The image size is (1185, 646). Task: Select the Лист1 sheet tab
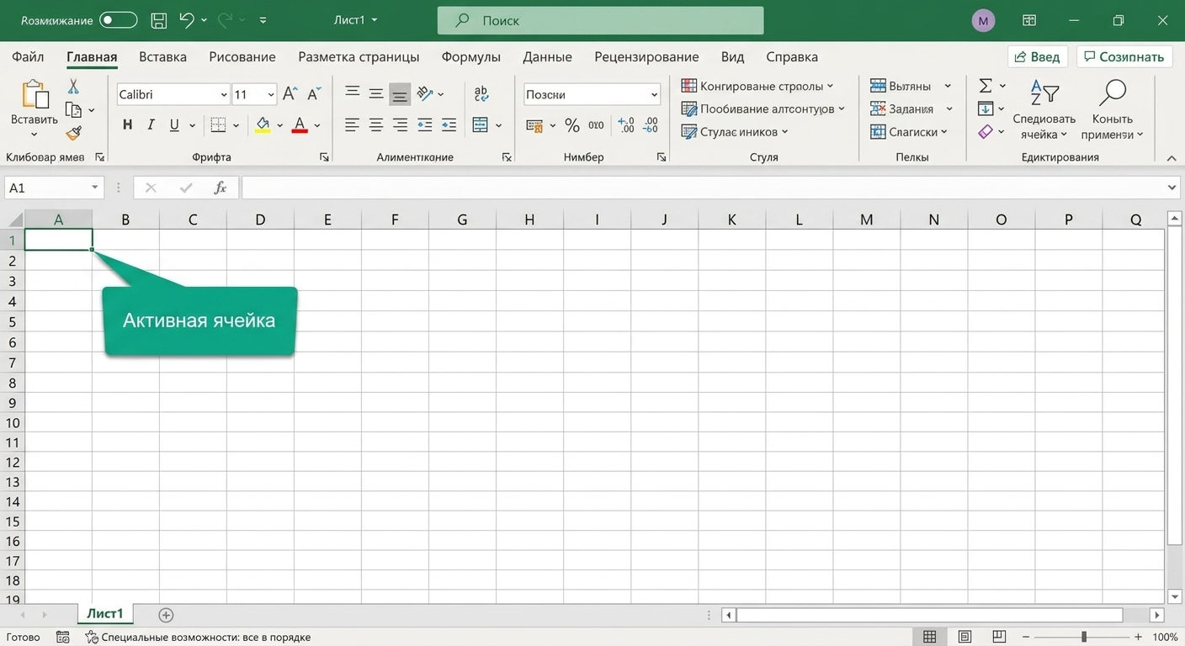click(104, 614)
